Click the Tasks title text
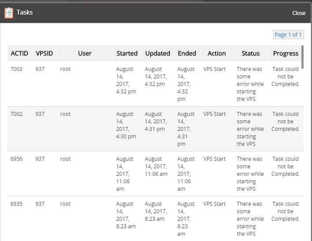The width and height of the screenshot is (312, 241). click(x=25, y=12)
